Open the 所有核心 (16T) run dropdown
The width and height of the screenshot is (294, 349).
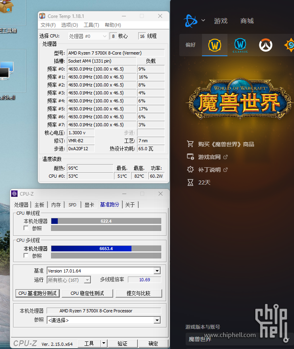tap(69, 280)
